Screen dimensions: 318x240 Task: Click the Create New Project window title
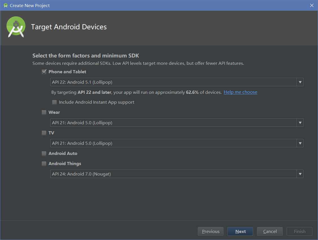pos(30,5)
